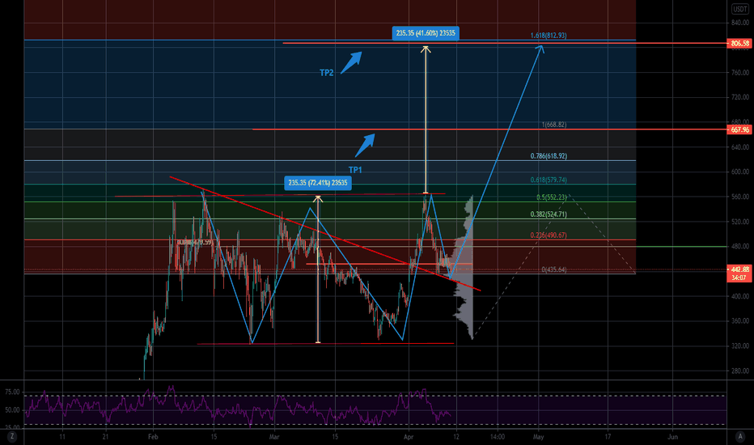Click the Feb label on the time axis
Image resolution: width=754 pixels, height=445 pixels.
(x=153, y=437)
